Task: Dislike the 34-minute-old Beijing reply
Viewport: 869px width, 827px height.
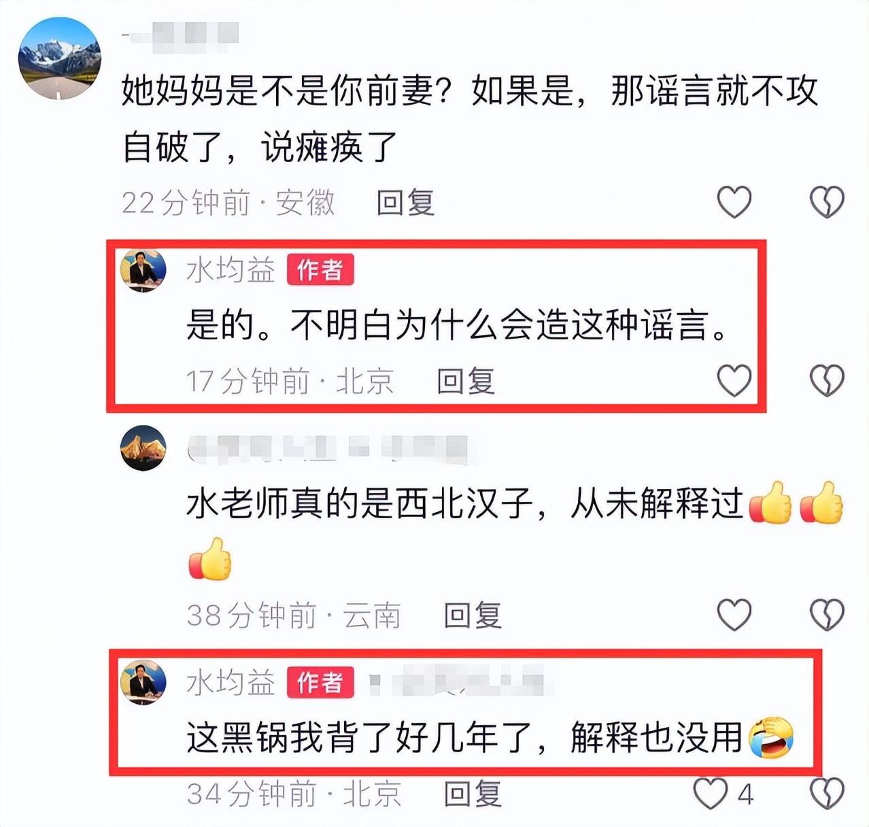Action: [827, 794]
